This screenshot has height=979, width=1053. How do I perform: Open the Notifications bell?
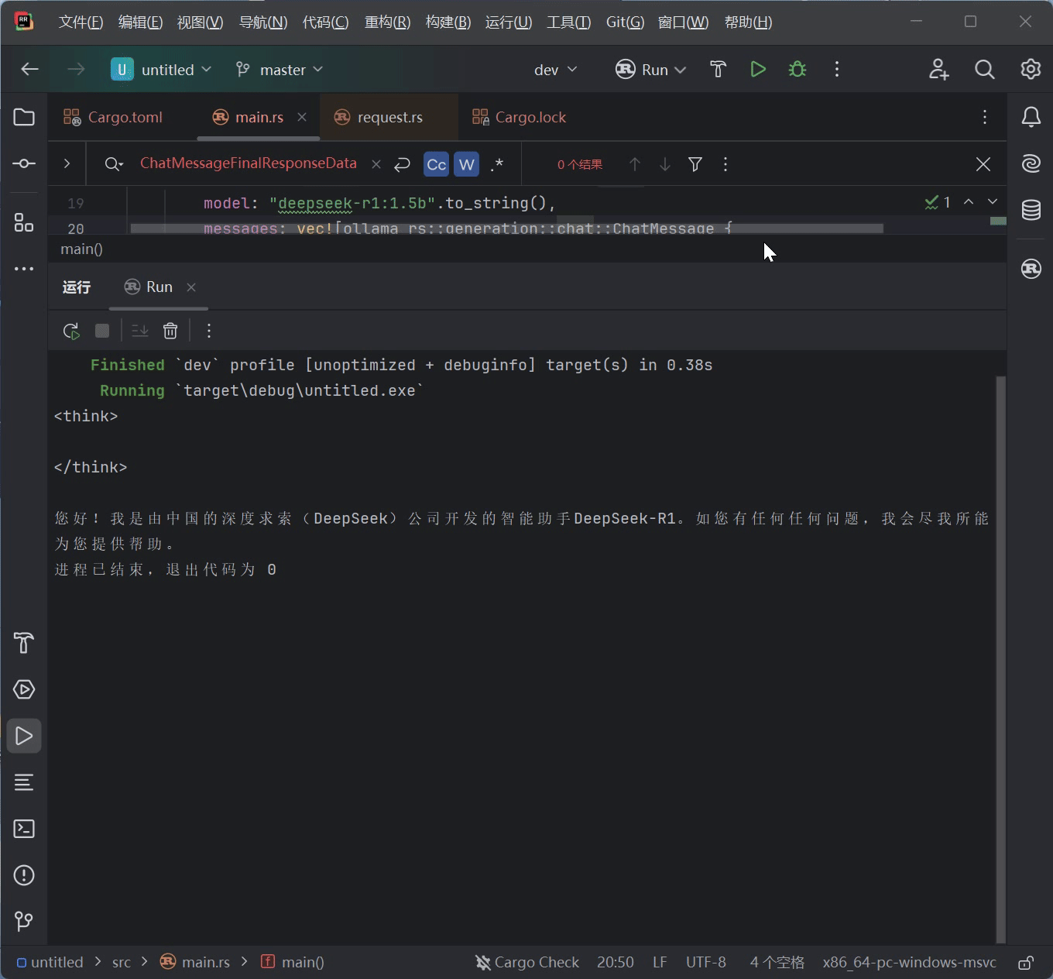click(1031, 117)
